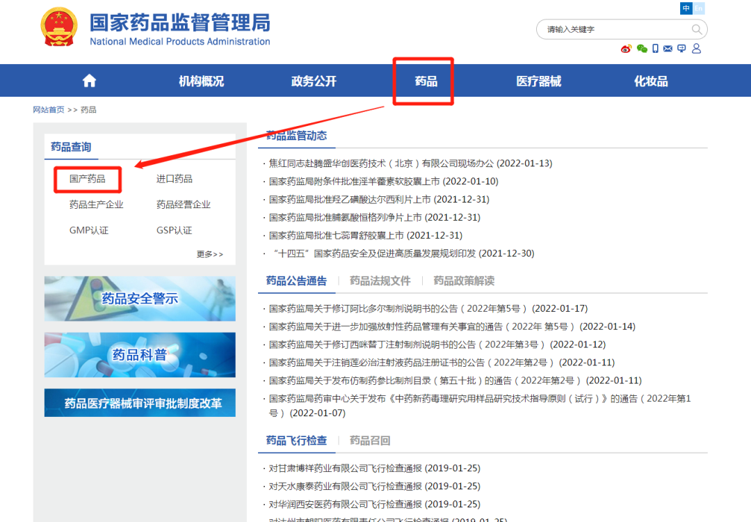
Task: Open news on 羟乙磺酸达尔西利片 approval
Action: coord(379,200)
